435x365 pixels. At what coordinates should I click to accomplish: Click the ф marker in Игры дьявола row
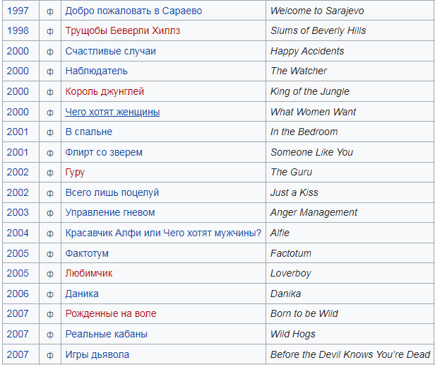coord(50,355)
